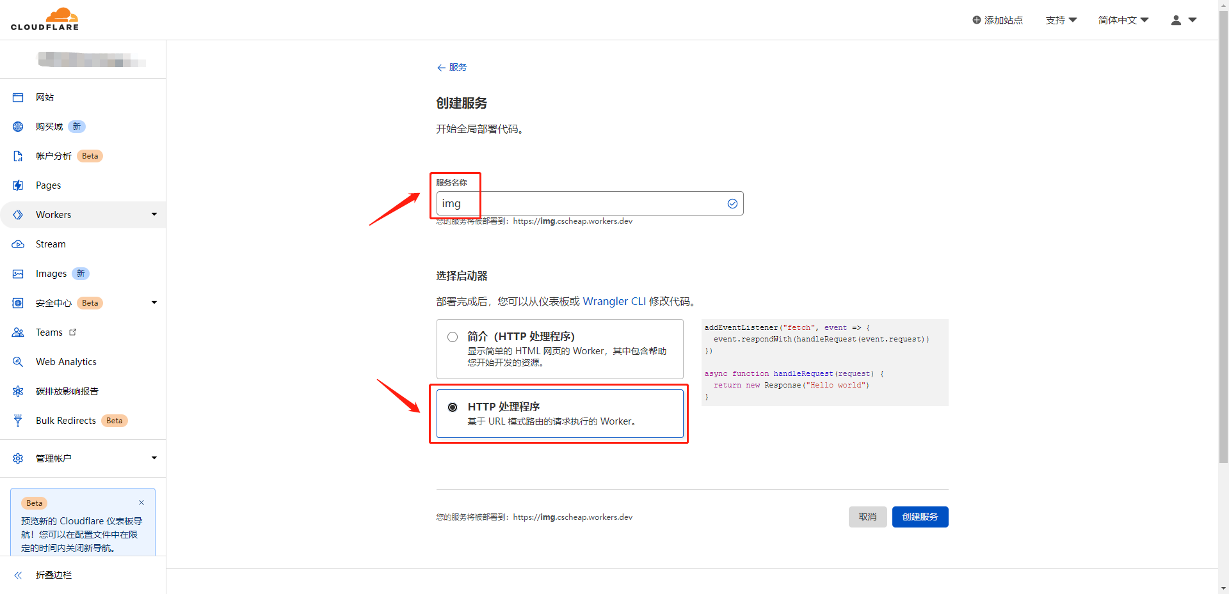This screenshot has width=1229, height=594.
Task: Go back via the 服务 link
Action: [x=458, y=68]
